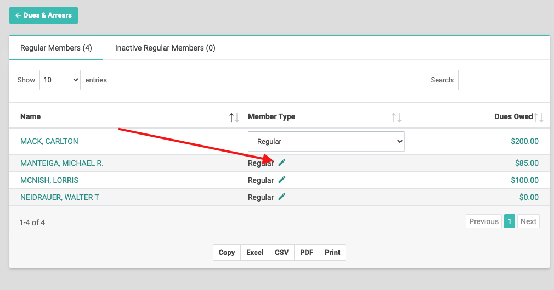
Task: Export table as CSV
Action: pos(281,253)
